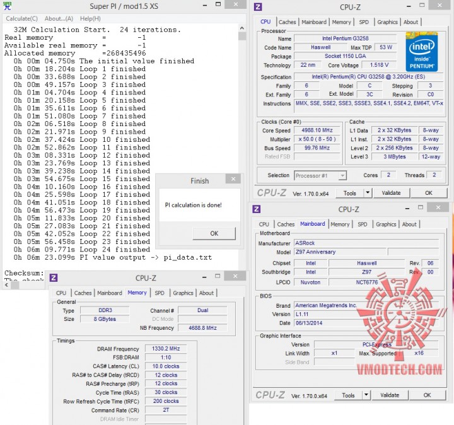The width and height of the screenshot is (454, 425).
Task: Click the Size 8 GBytes memory field
Action: tap(105, 319)
